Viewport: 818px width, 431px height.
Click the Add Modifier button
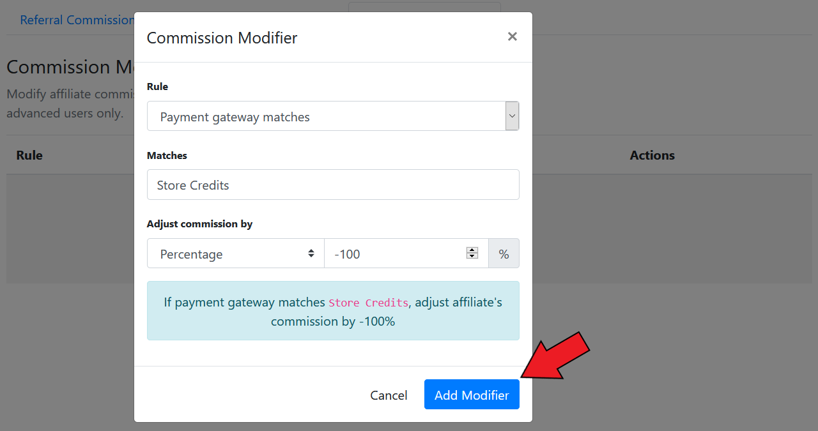(472, 395)
